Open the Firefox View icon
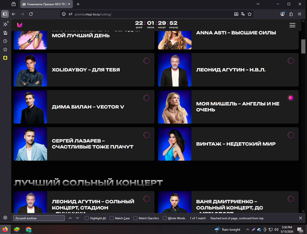The height and width of the screenshot is (234, 307). pos(14,4)
